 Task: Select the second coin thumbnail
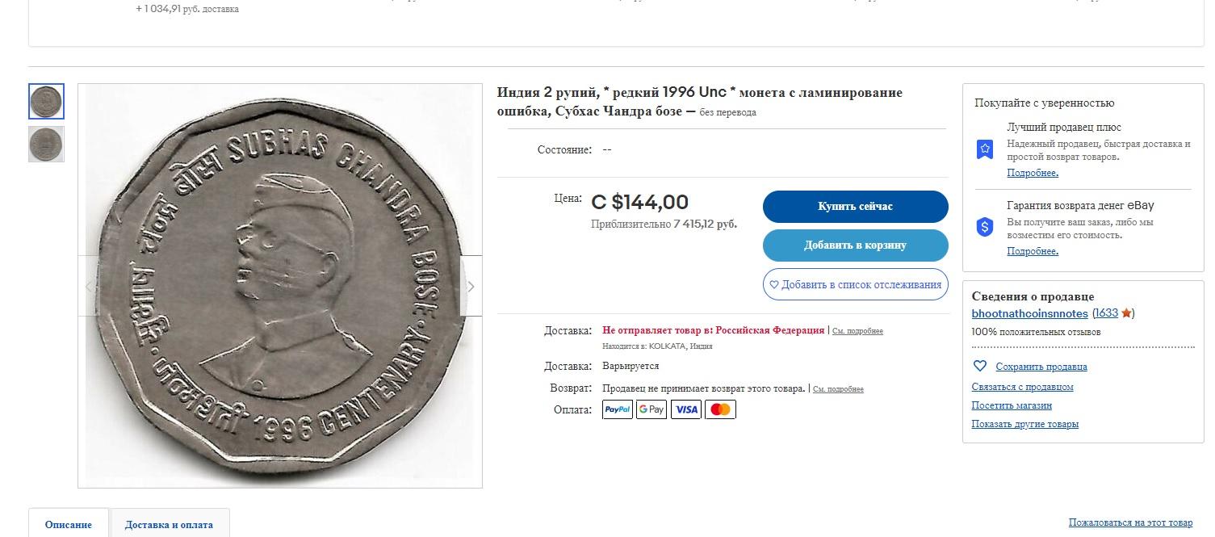point(46,145)
